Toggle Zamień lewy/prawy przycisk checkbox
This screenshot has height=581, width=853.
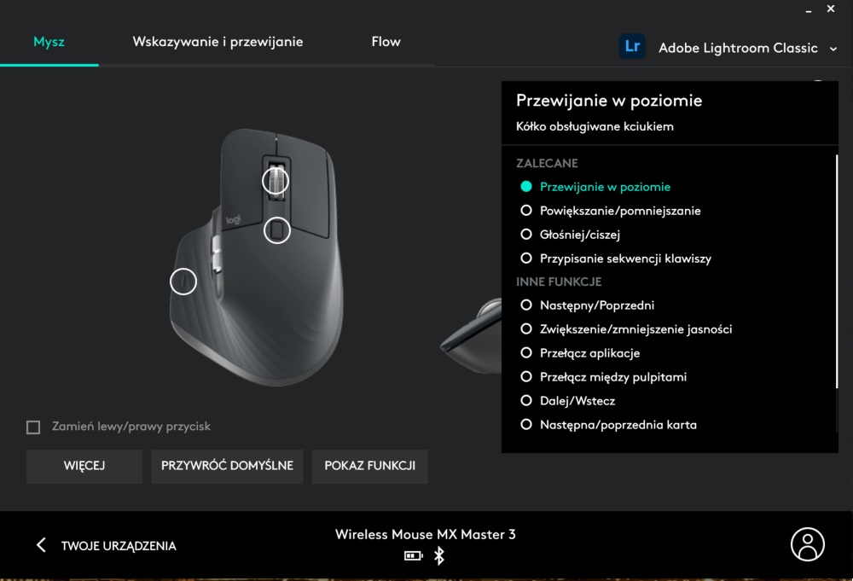click(33, 427)
